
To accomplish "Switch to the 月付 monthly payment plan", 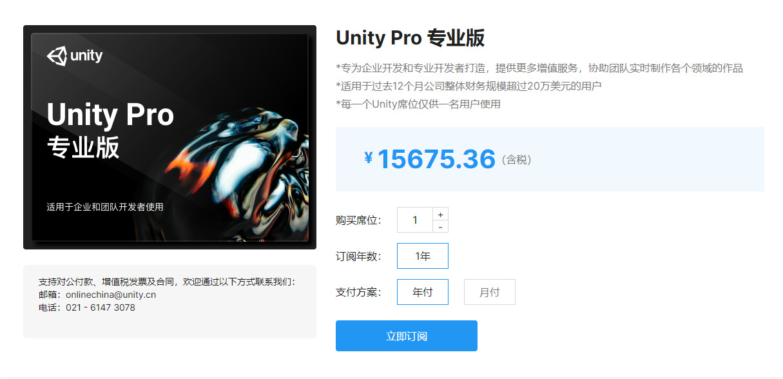I will pyautogui.click(x=490, y=292).
